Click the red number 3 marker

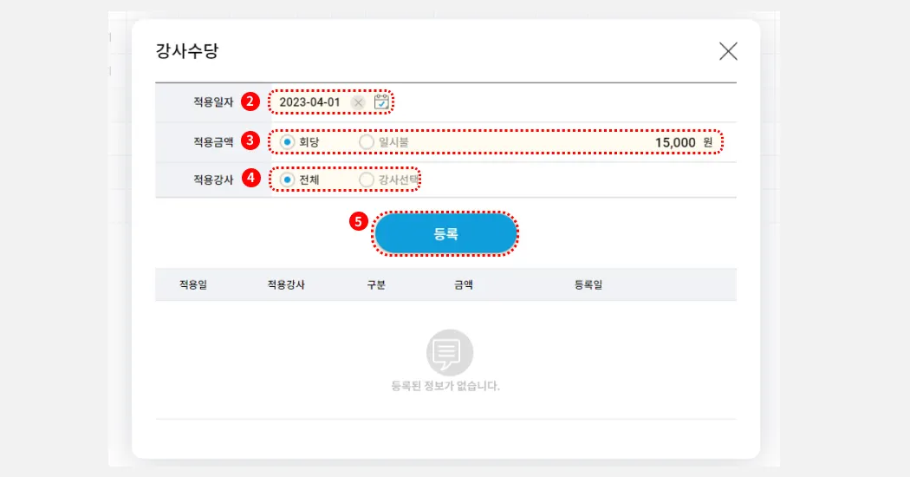pyautogui.click(x=250, y=140)
